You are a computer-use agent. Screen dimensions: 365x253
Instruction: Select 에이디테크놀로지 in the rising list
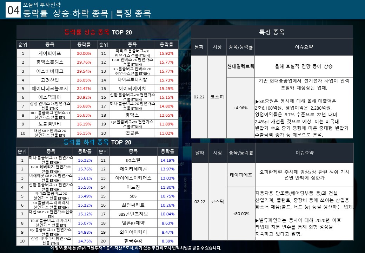click(49, 89)
